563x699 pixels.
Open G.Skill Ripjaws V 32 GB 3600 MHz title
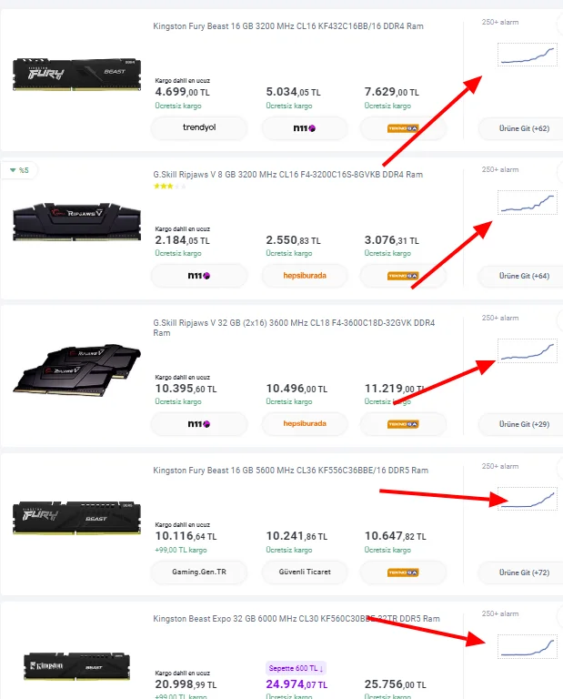293,323
